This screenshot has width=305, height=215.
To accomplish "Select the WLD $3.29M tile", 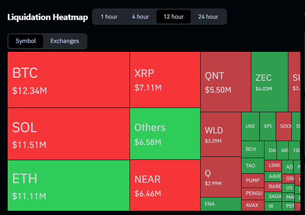I will pyautogui.click(x=221, y=134).
